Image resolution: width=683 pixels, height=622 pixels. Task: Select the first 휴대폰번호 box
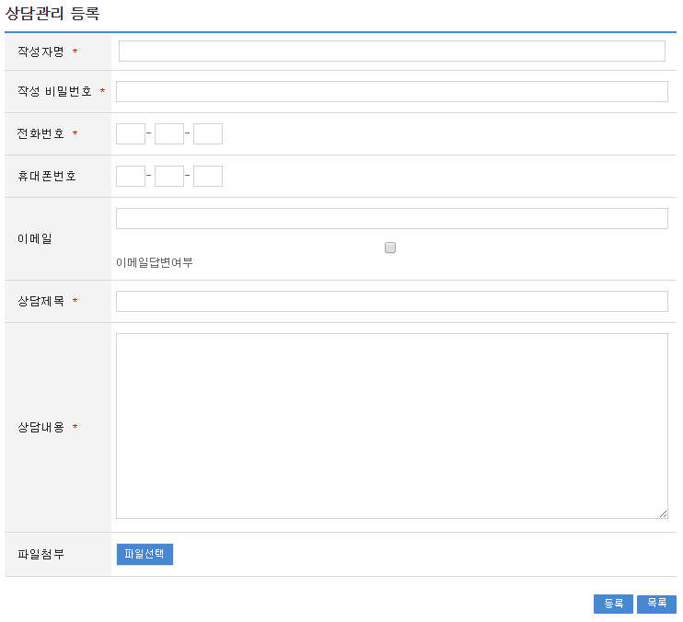point(131,177)
